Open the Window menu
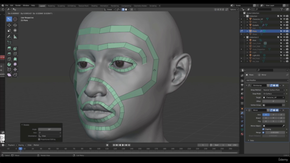 point(26,5)
